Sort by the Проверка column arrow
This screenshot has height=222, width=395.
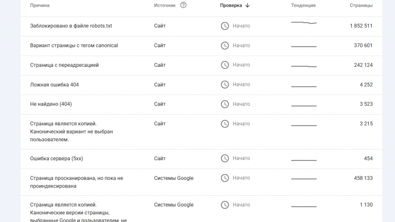[x=247, y=5]
